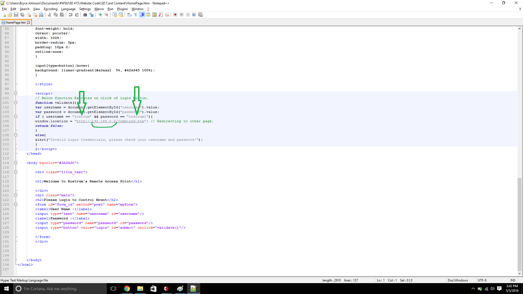Select the HomePage.htm tab
This screenshot has width=523, height=294.
(16, 23)
